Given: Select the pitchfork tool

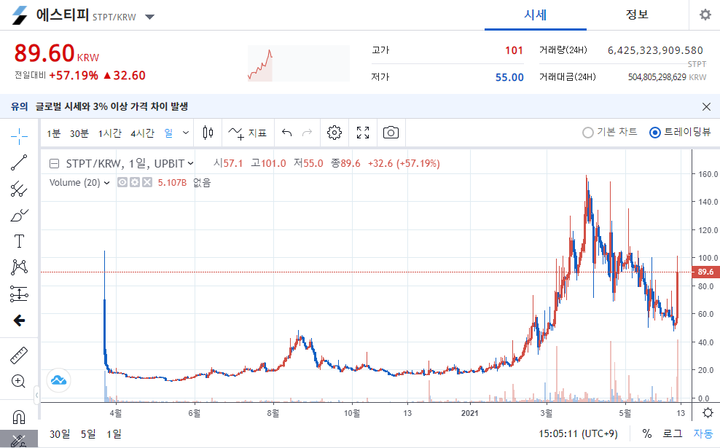Looking at the screenshot, I should point(19,189).
